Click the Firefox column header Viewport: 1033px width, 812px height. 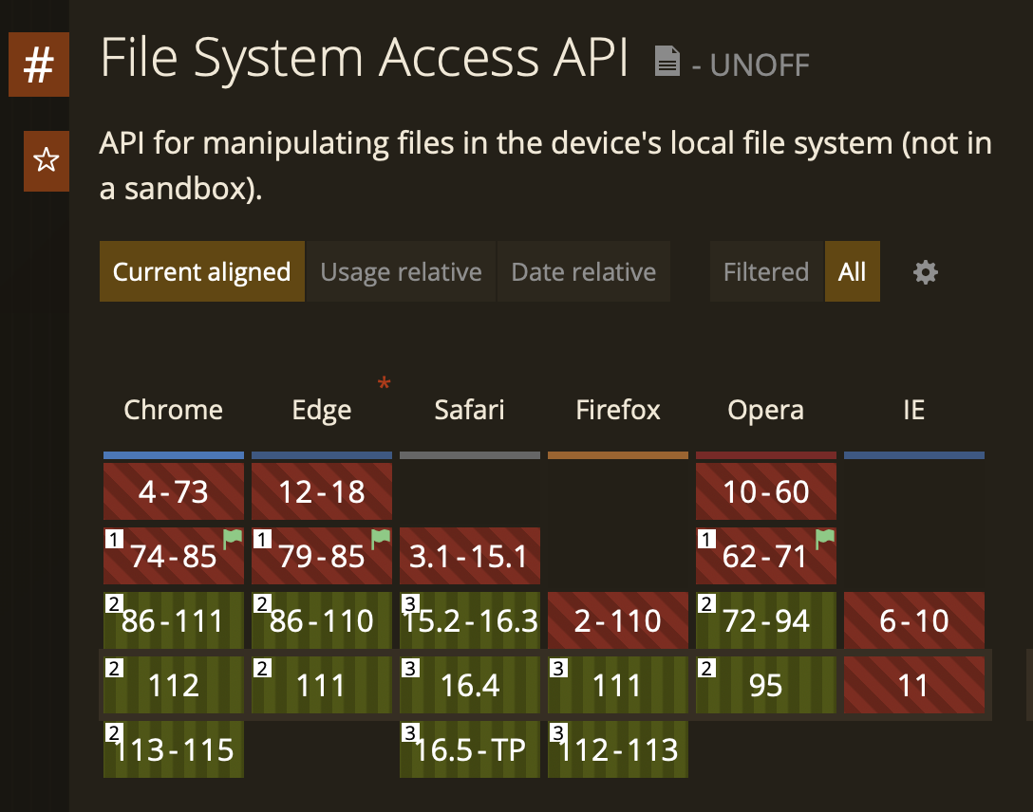click(x=617, y=410)
